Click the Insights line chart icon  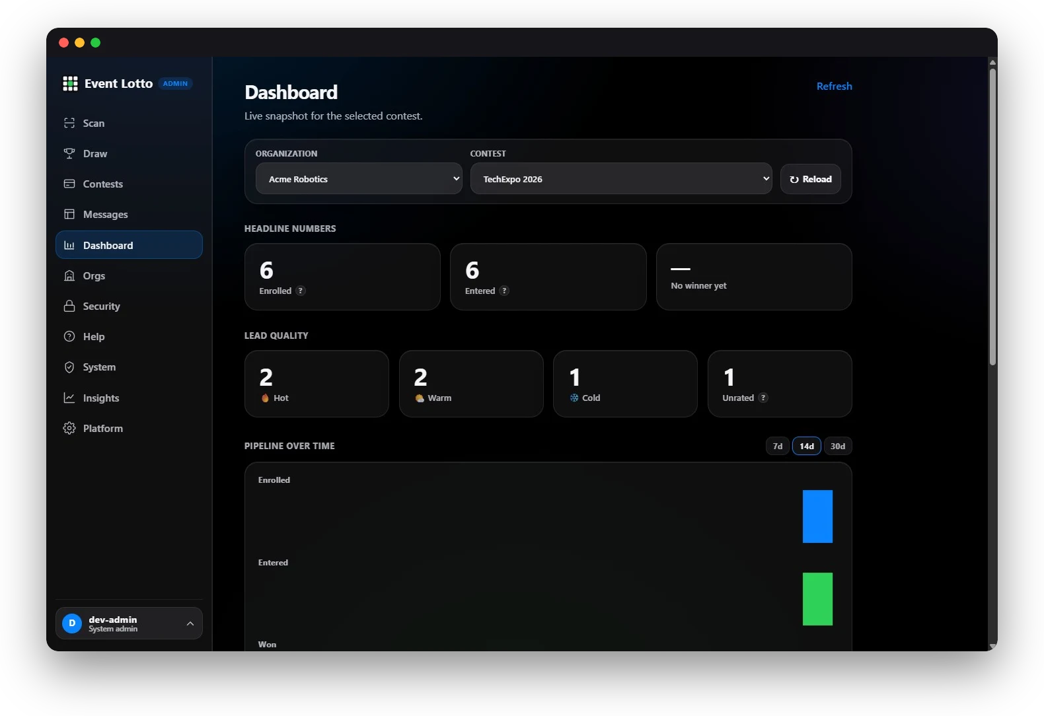tap(69, 398)
